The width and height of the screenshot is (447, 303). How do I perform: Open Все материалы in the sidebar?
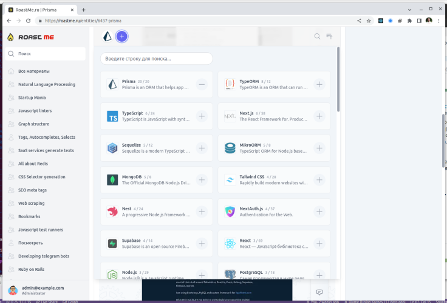pyautogui.click(x=33, y=71)
